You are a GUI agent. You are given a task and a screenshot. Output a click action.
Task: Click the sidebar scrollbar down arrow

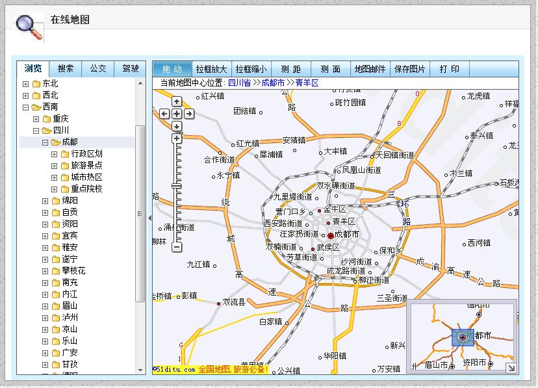(140, 370)
